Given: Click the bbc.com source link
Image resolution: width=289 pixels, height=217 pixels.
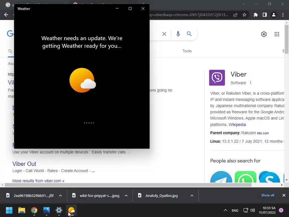Looking at the screenshot, I should click(263, 133).
